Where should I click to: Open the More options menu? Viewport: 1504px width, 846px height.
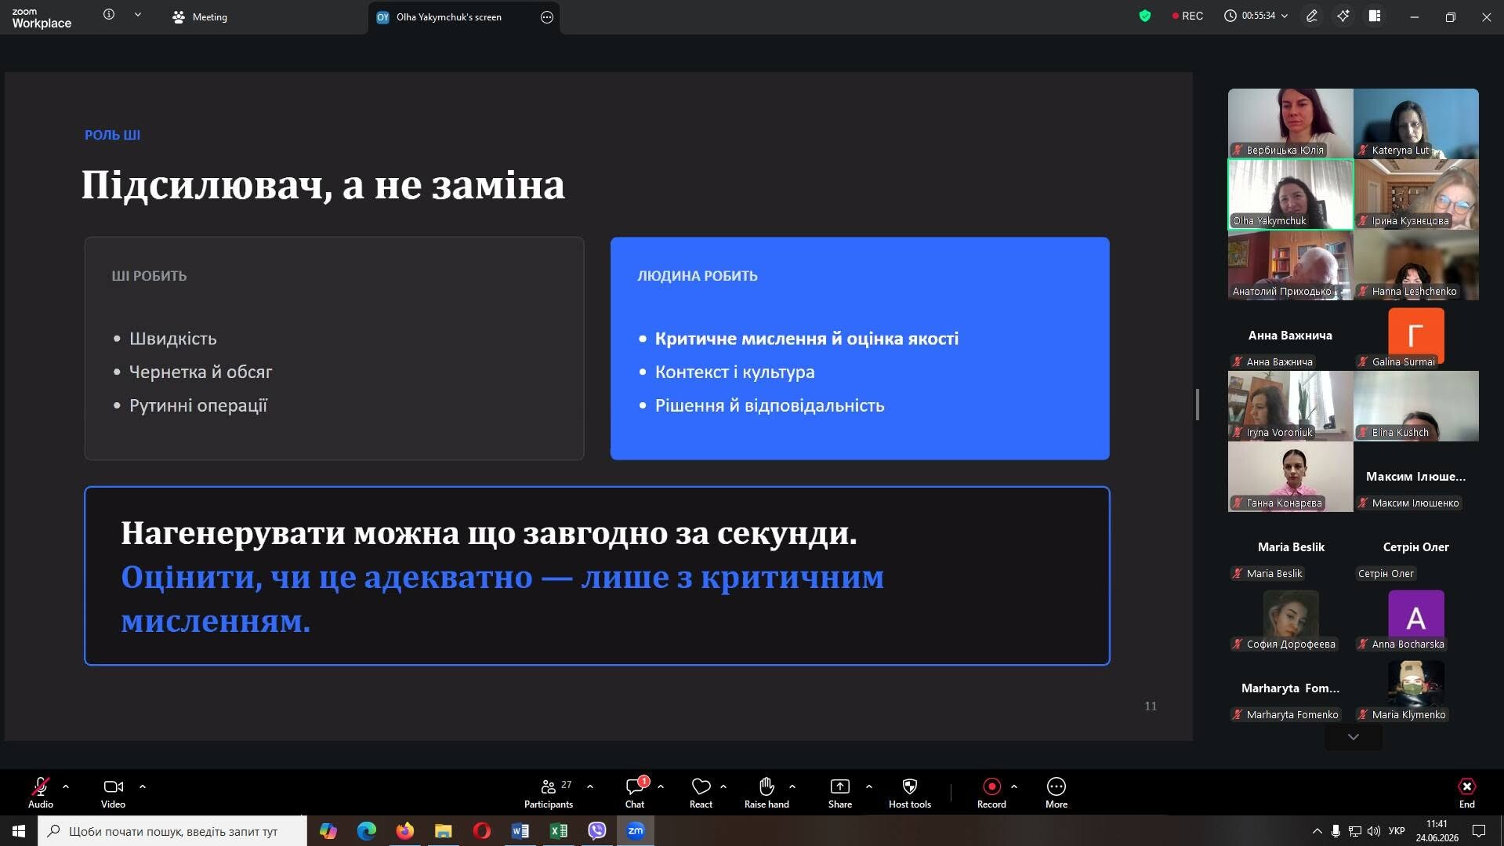[x=1056, y=792]
